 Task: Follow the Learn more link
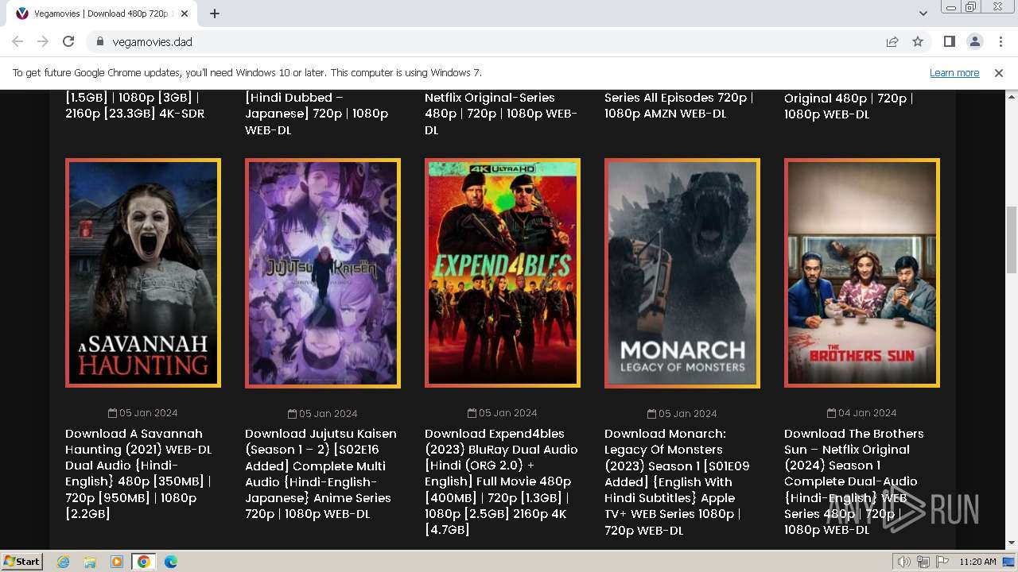(954, 73)
